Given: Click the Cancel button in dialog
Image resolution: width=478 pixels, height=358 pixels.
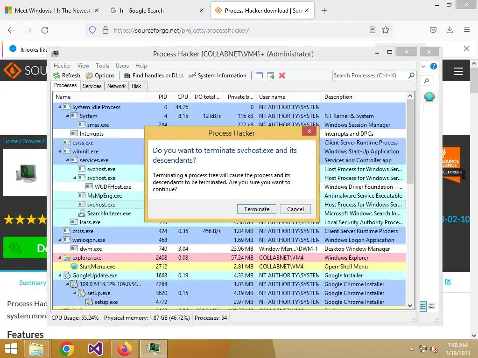Looking at the screenshot, I should (x=295, y=209).
